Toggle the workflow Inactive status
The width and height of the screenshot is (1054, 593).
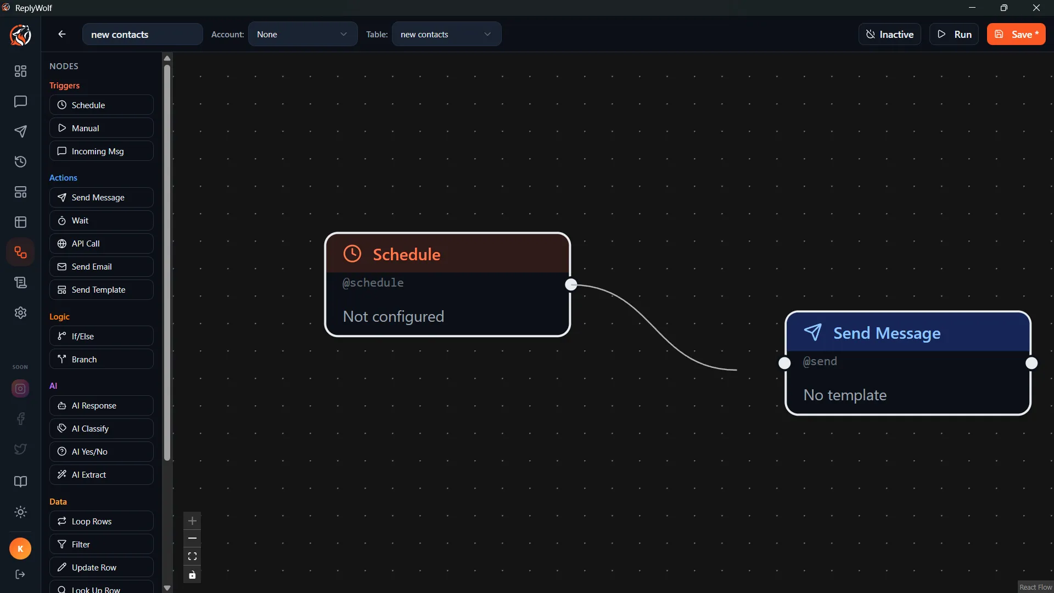coord(889,34)
